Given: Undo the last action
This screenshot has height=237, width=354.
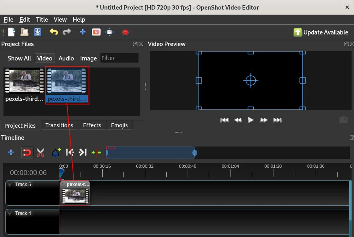Looking at the screenshot, I should pyautogui.click(x=54, y=32).
